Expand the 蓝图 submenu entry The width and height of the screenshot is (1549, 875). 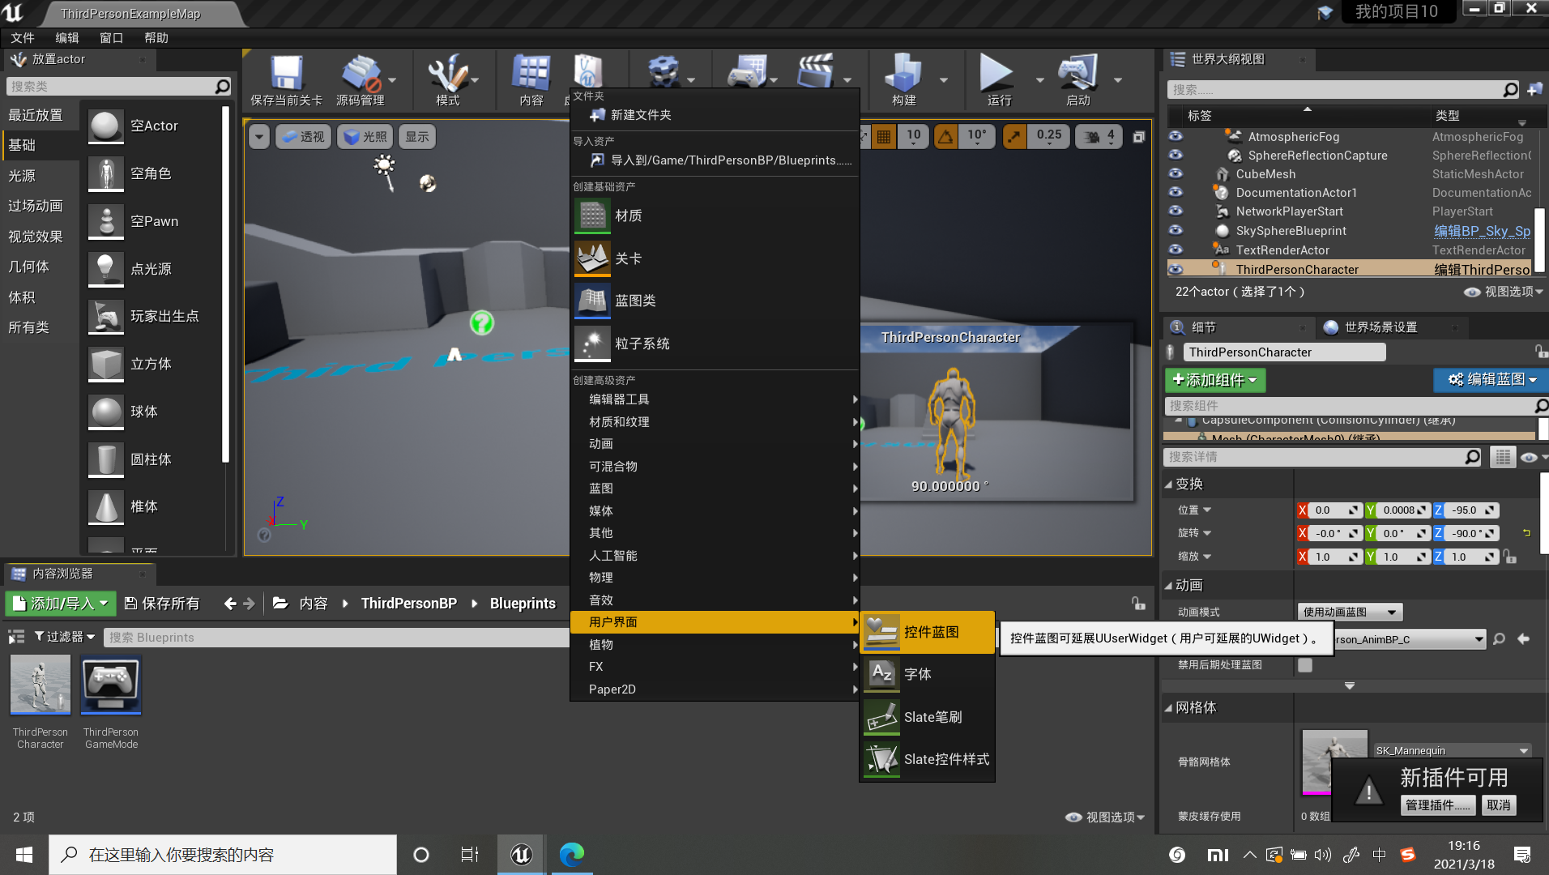click(x=715, y=489)
